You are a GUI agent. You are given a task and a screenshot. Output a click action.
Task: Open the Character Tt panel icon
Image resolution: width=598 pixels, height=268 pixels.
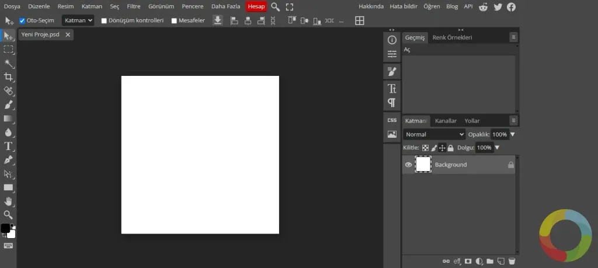[x=392, y=89]
